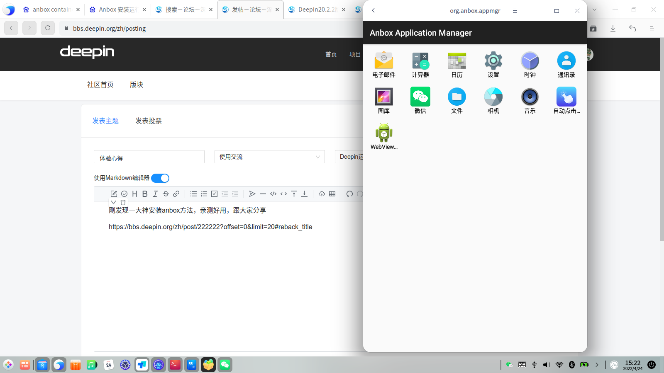The width and height of the screenshot is (664, 373).
Task: Open the 日历 calendar app in Anbox
Action: coord(457,65)
